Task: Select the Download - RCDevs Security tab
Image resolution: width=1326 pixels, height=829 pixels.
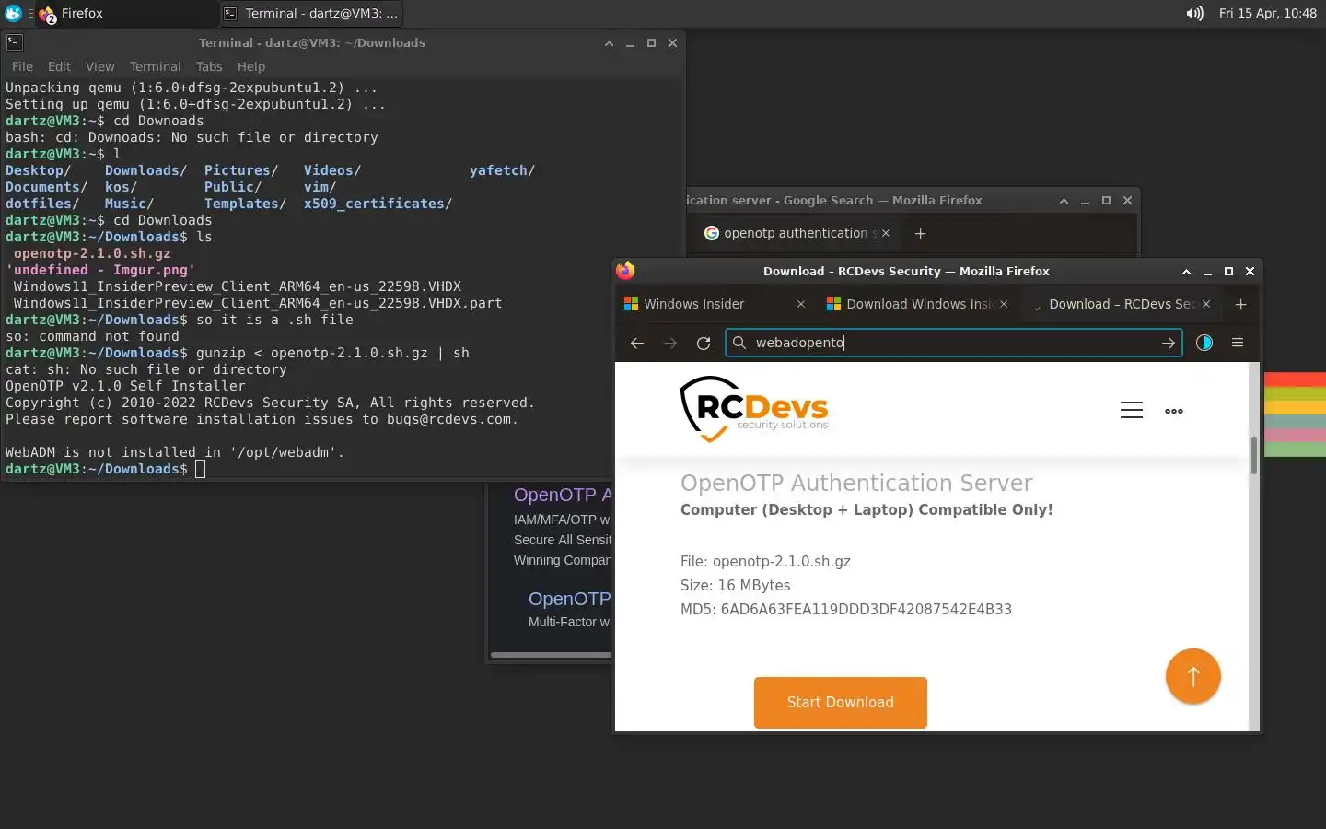Action: [1120, 304]
